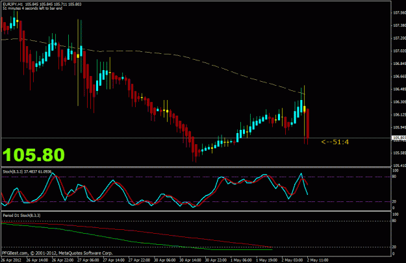
Task: Select the large green 105.80 price display
Action: [33, 155]
